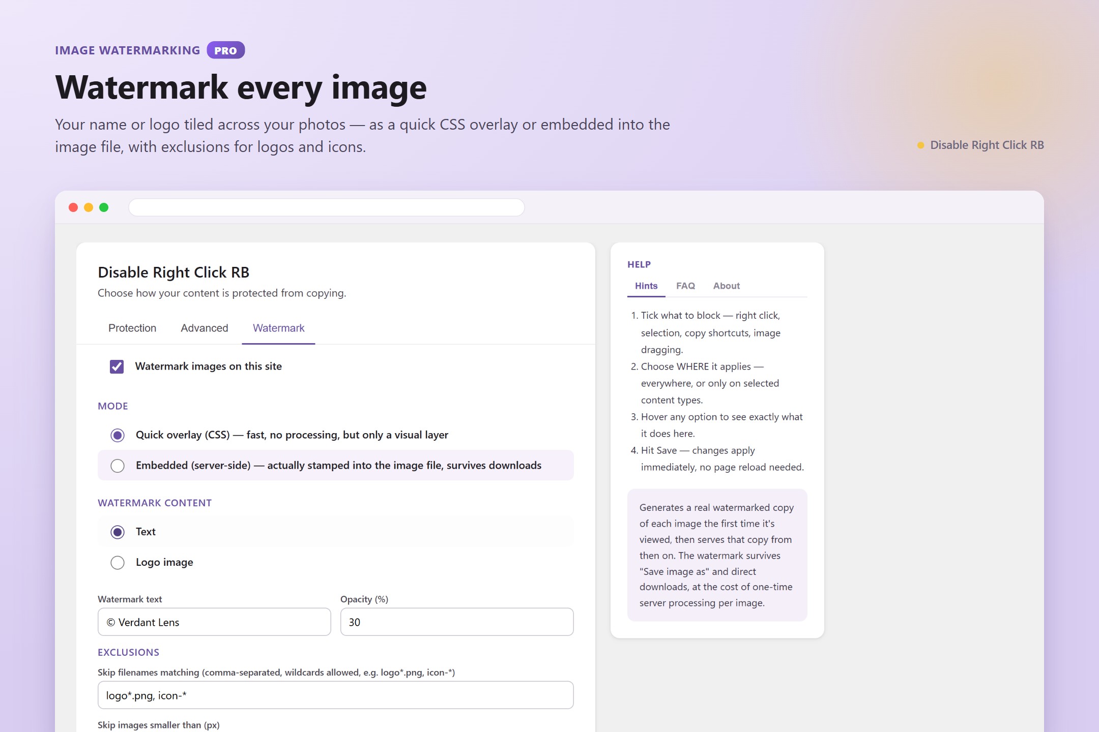Click the IMAGE WATERMARKING label
Image resolution: width=1099 pixels, height=732 pixels.
coord(128,50)
